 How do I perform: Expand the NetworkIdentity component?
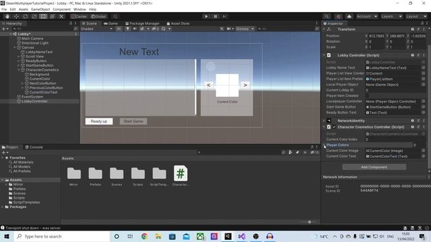(x=325, y=121)
